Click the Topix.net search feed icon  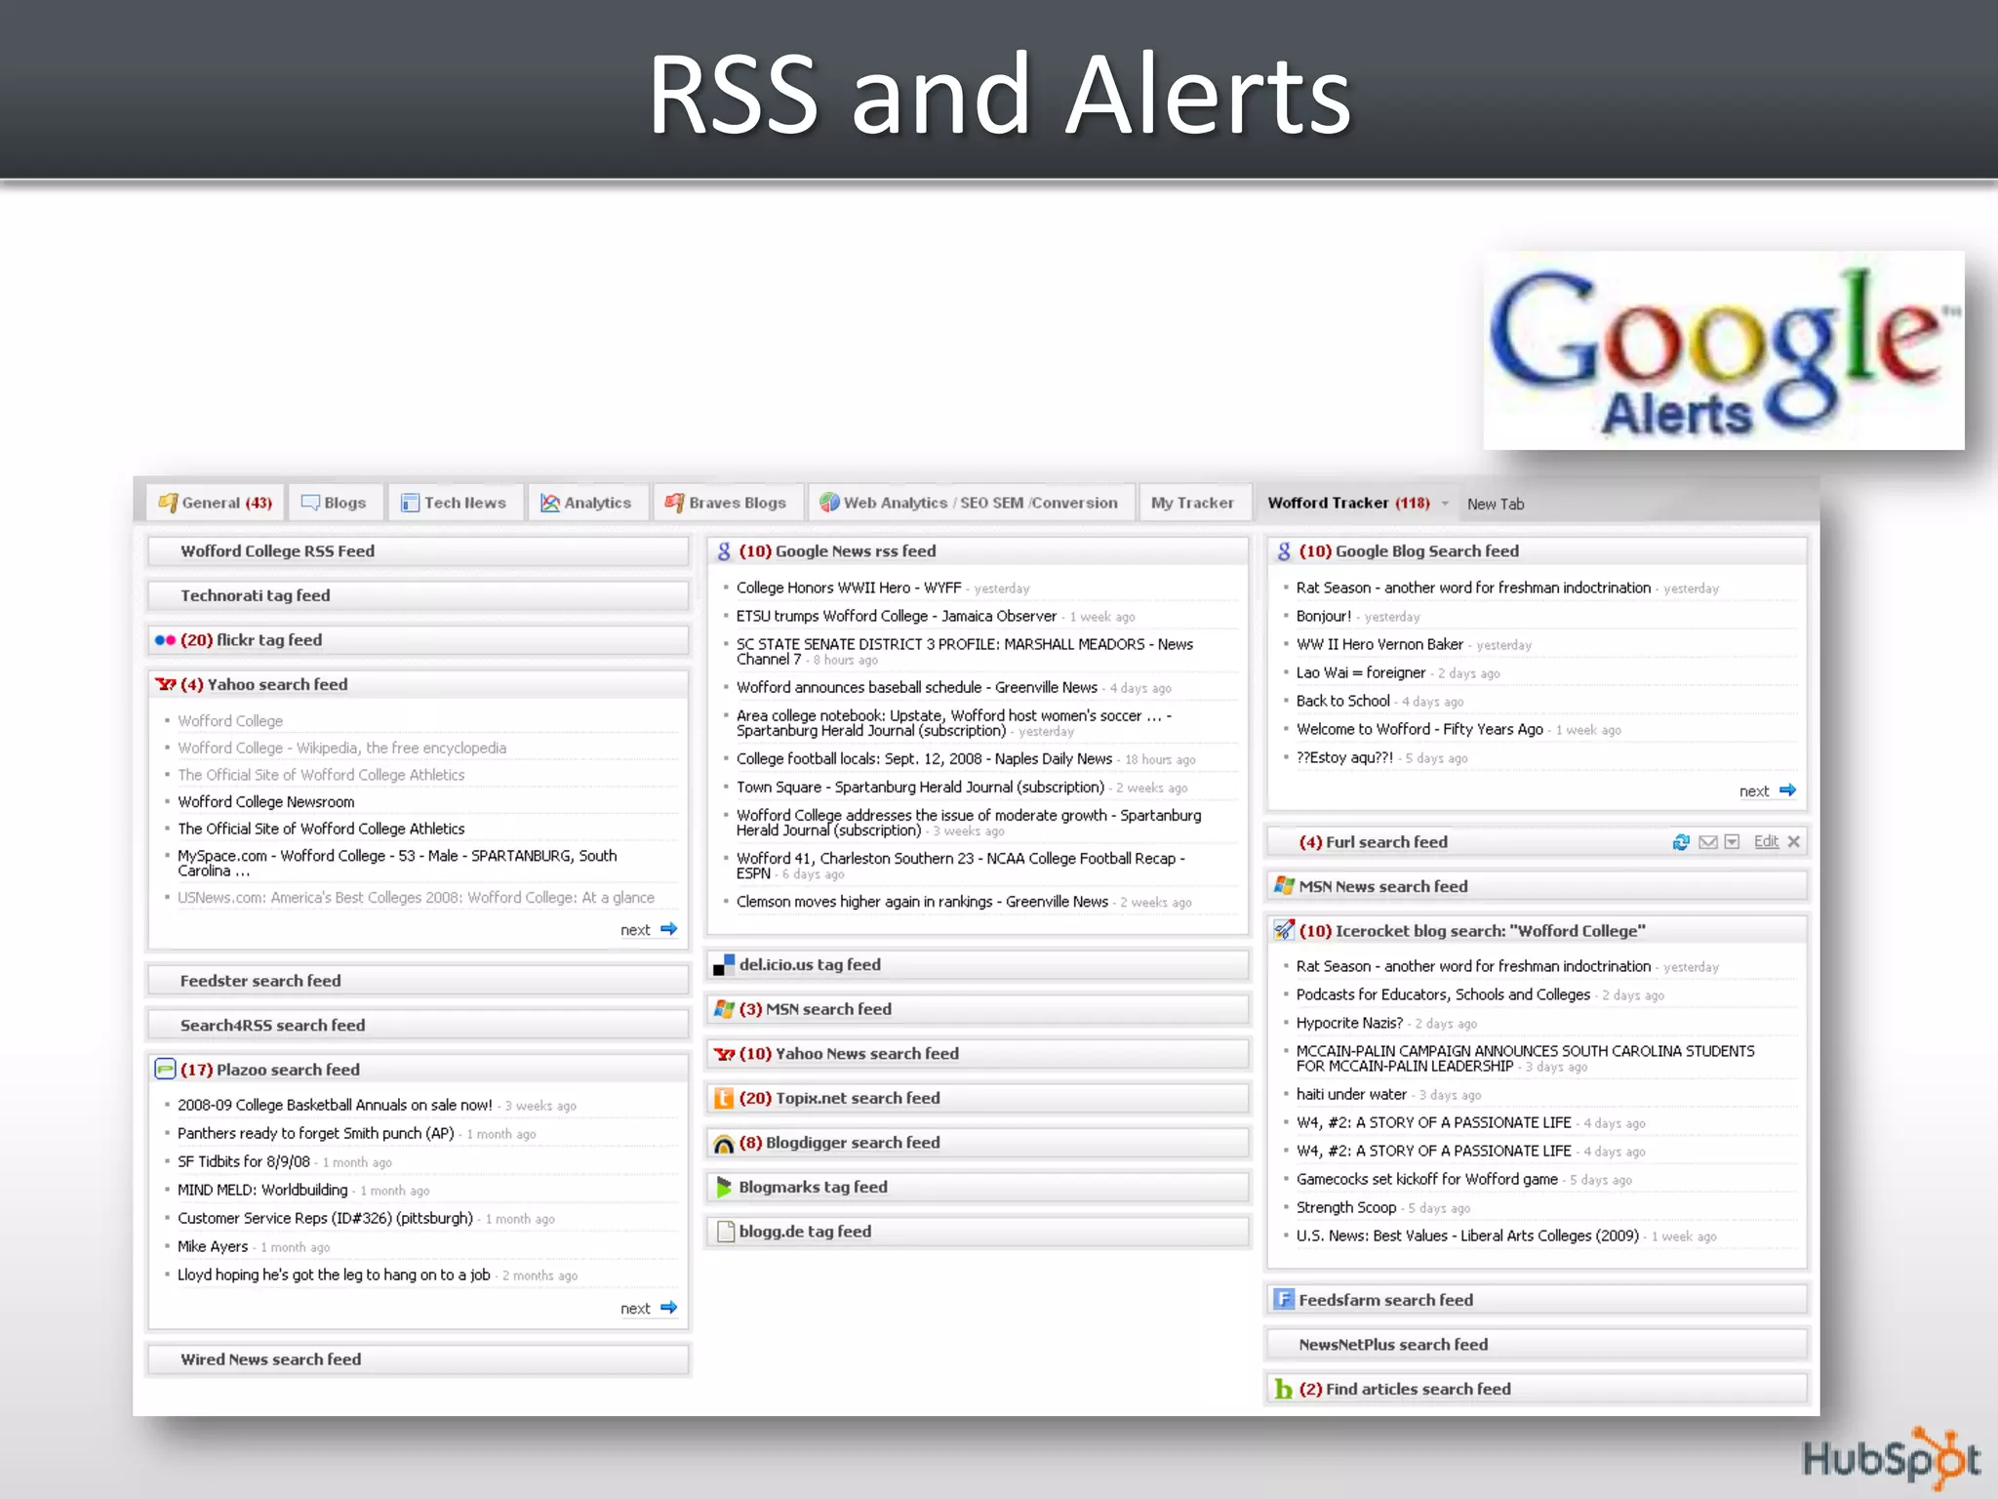click(723, 1099)
